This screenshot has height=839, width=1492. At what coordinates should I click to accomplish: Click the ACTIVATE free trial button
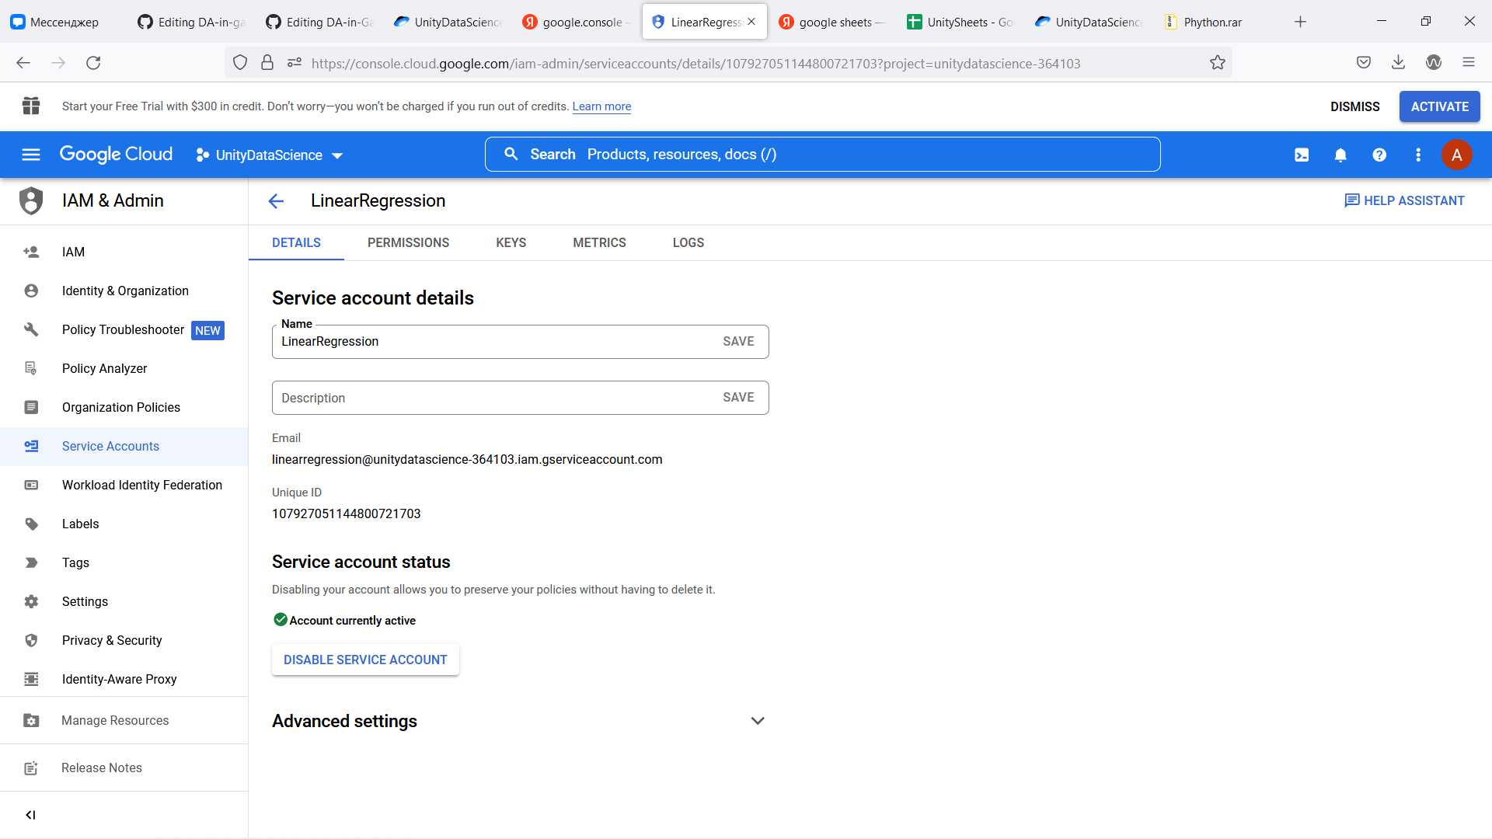point(1439,106)
